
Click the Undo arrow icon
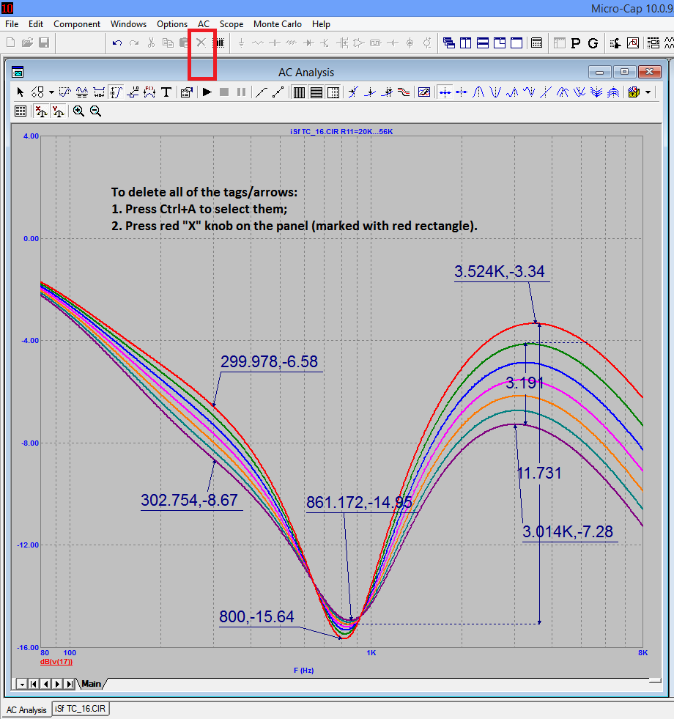117,43
